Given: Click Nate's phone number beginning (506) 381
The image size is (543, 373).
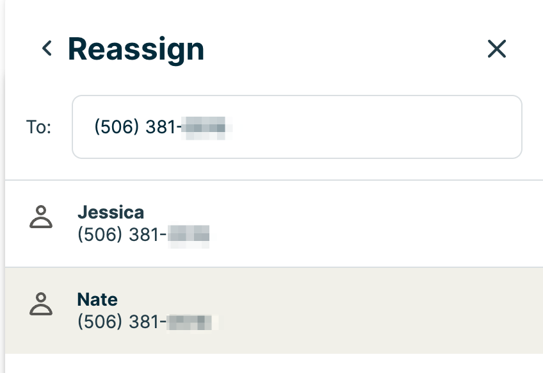Looking at the screenshot, I should (x=147, y=321).
